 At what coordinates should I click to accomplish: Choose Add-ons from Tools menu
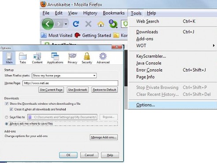173,39
